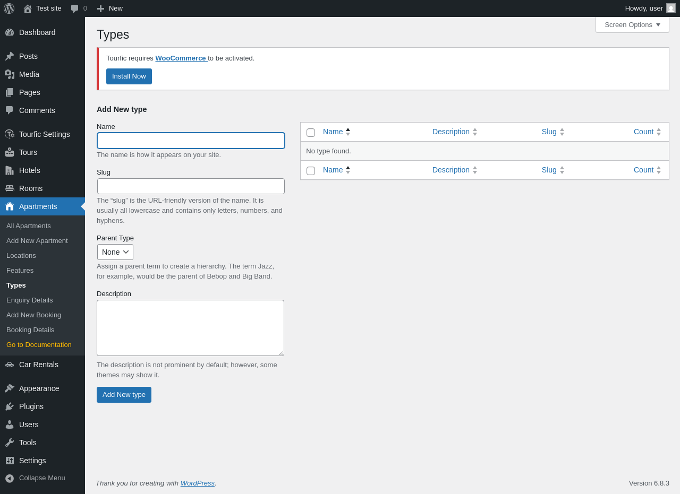Open the Dashboard icon in sidebar
The width and height of the screenshot is (680, 494).
(10, 32)
